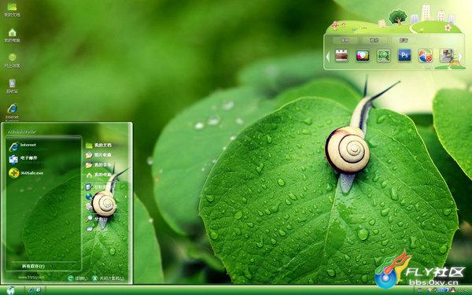The image size is (472, 295).
Task: Click the Log Off button in start menu
Action: [78, 278]
